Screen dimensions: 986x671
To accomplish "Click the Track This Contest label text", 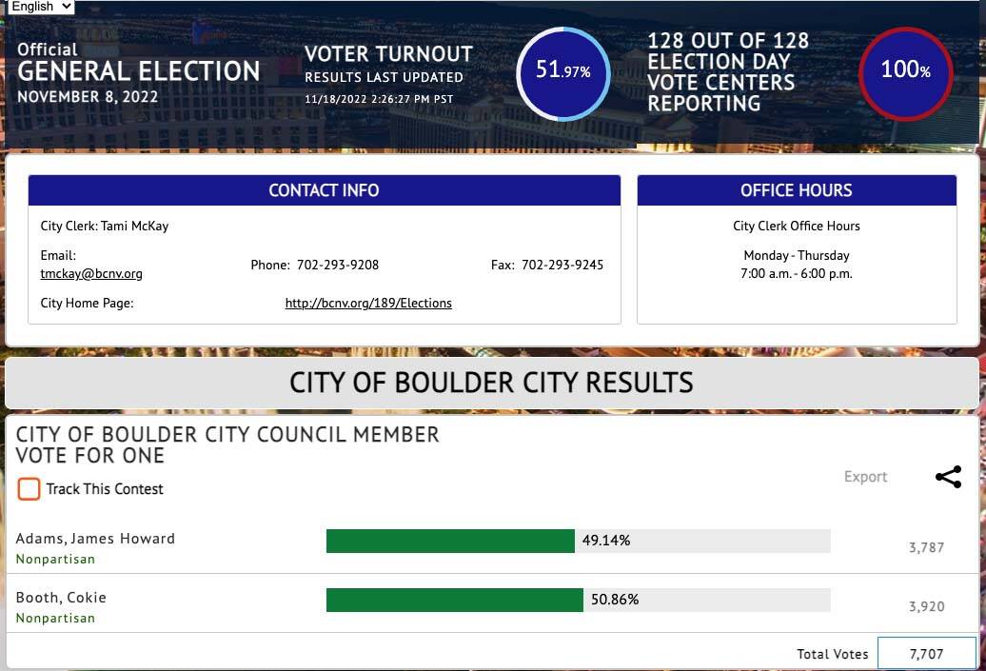I will click(x=105, y=489).
